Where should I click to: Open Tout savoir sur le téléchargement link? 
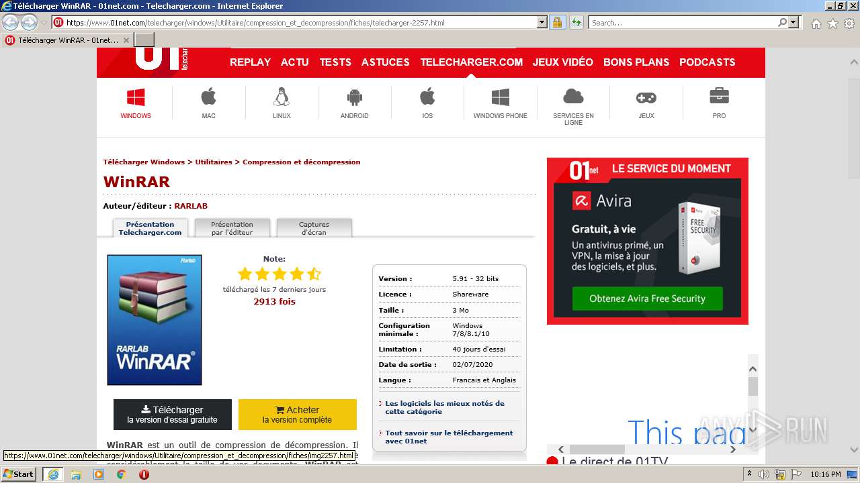tap(449, 437)
